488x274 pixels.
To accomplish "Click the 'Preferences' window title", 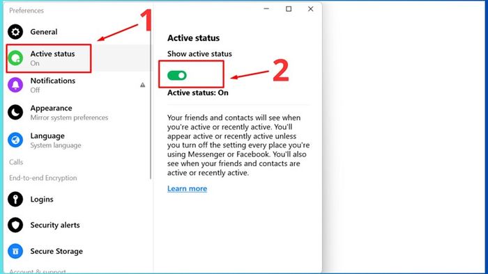I will coord(26,10).
